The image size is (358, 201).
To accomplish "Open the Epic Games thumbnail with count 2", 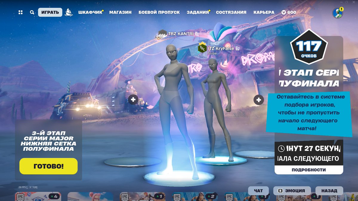I will point(195,197).
